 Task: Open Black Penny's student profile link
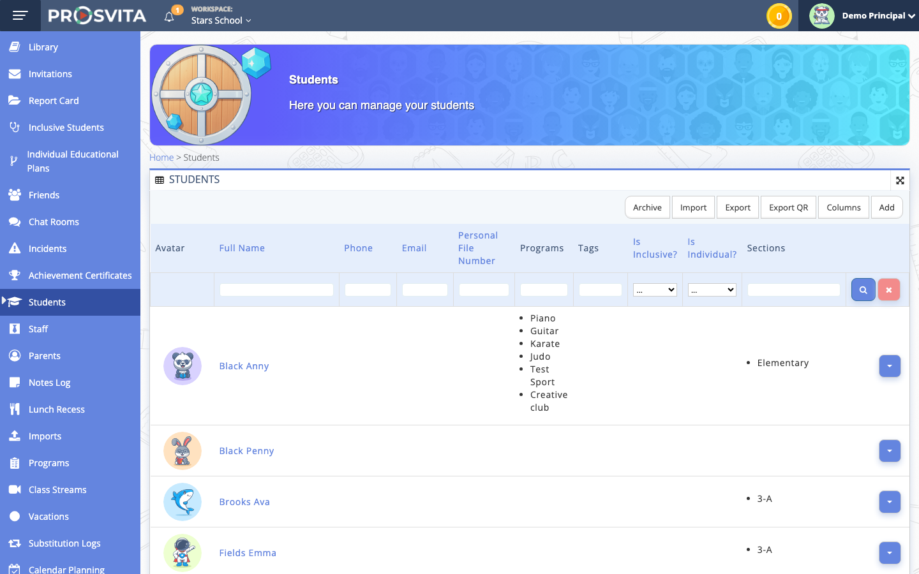tap(246, 451)
